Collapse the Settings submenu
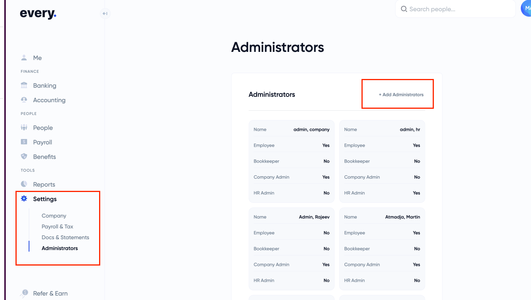This screenshot has height=300, width=531. coord(45,199)
